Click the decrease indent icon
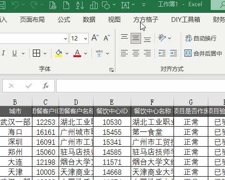This screenshot has width=225, height=180. tap(162, 53)
